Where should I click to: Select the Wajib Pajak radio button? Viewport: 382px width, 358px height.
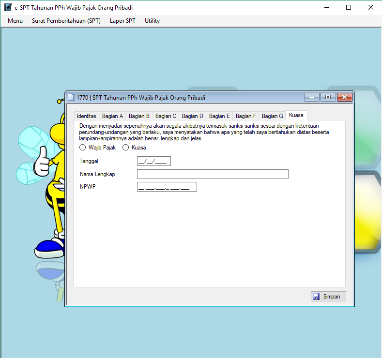(x=83, y=148)
